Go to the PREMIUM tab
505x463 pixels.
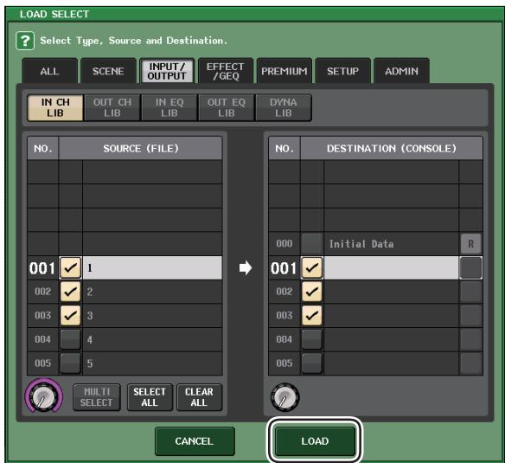coord(284,71)
